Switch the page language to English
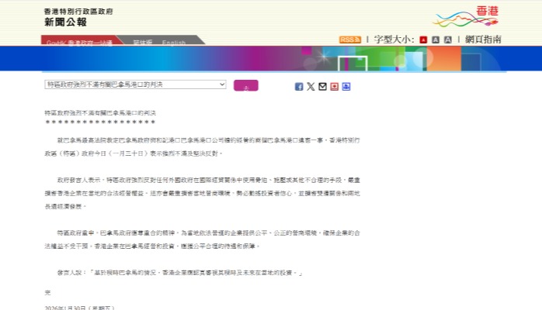The height and width of the screenshot is (310, 542). [173, 42]
